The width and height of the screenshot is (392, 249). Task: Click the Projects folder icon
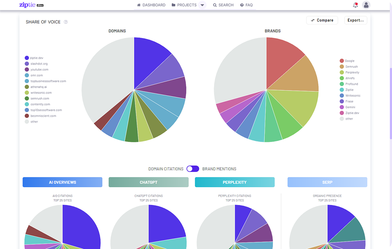click(x=173, y=5)
